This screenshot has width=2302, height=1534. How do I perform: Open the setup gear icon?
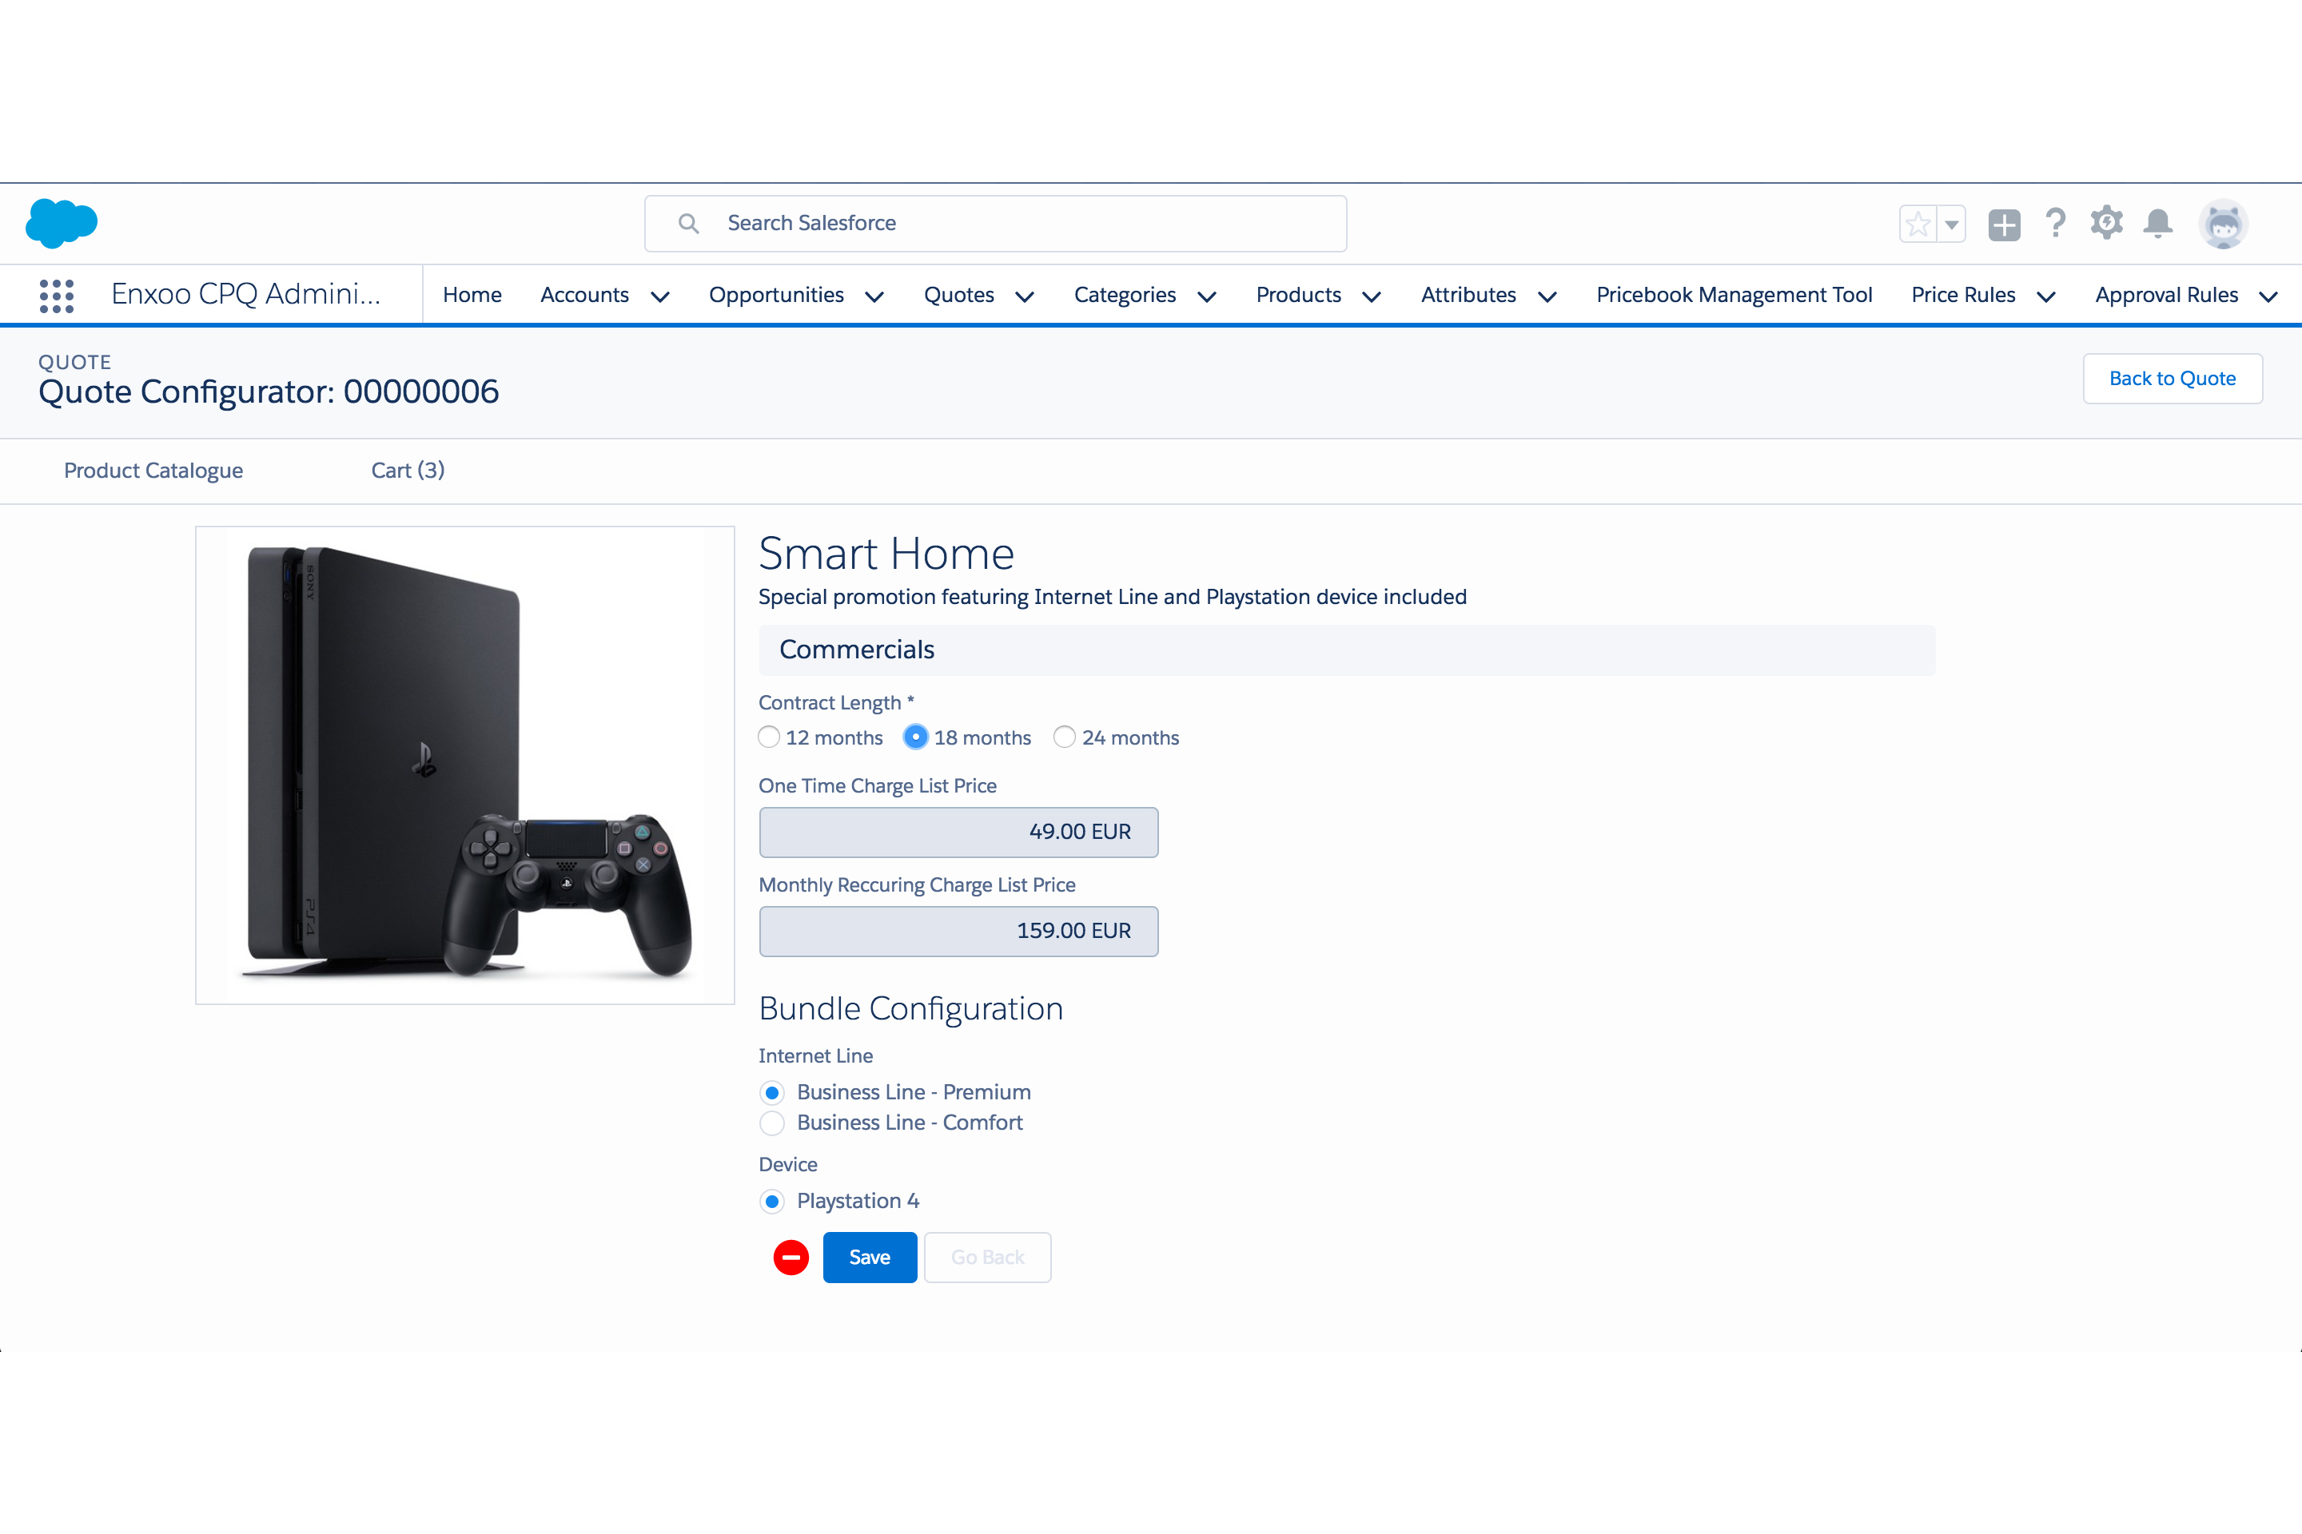2106,223
